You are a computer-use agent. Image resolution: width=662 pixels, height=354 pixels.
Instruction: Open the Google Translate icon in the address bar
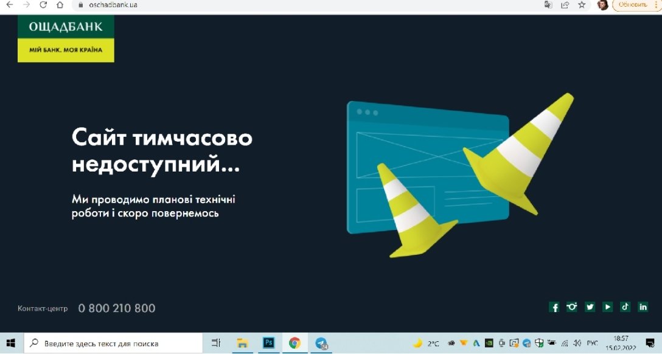click(x=549, y=4)
